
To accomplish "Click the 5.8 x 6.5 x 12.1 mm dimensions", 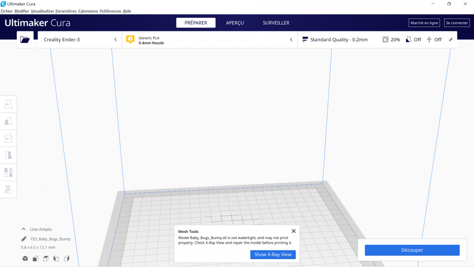I will 38,248.
